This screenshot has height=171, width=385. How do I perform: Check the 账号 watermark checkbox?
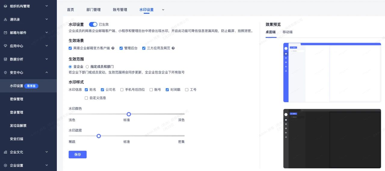(151, 90)
